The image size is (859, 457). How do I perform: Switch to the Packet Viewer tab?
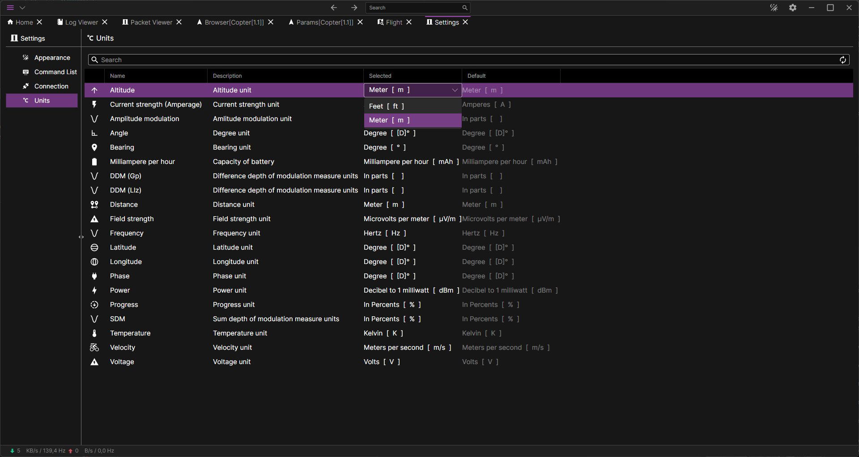coord(151,22)
